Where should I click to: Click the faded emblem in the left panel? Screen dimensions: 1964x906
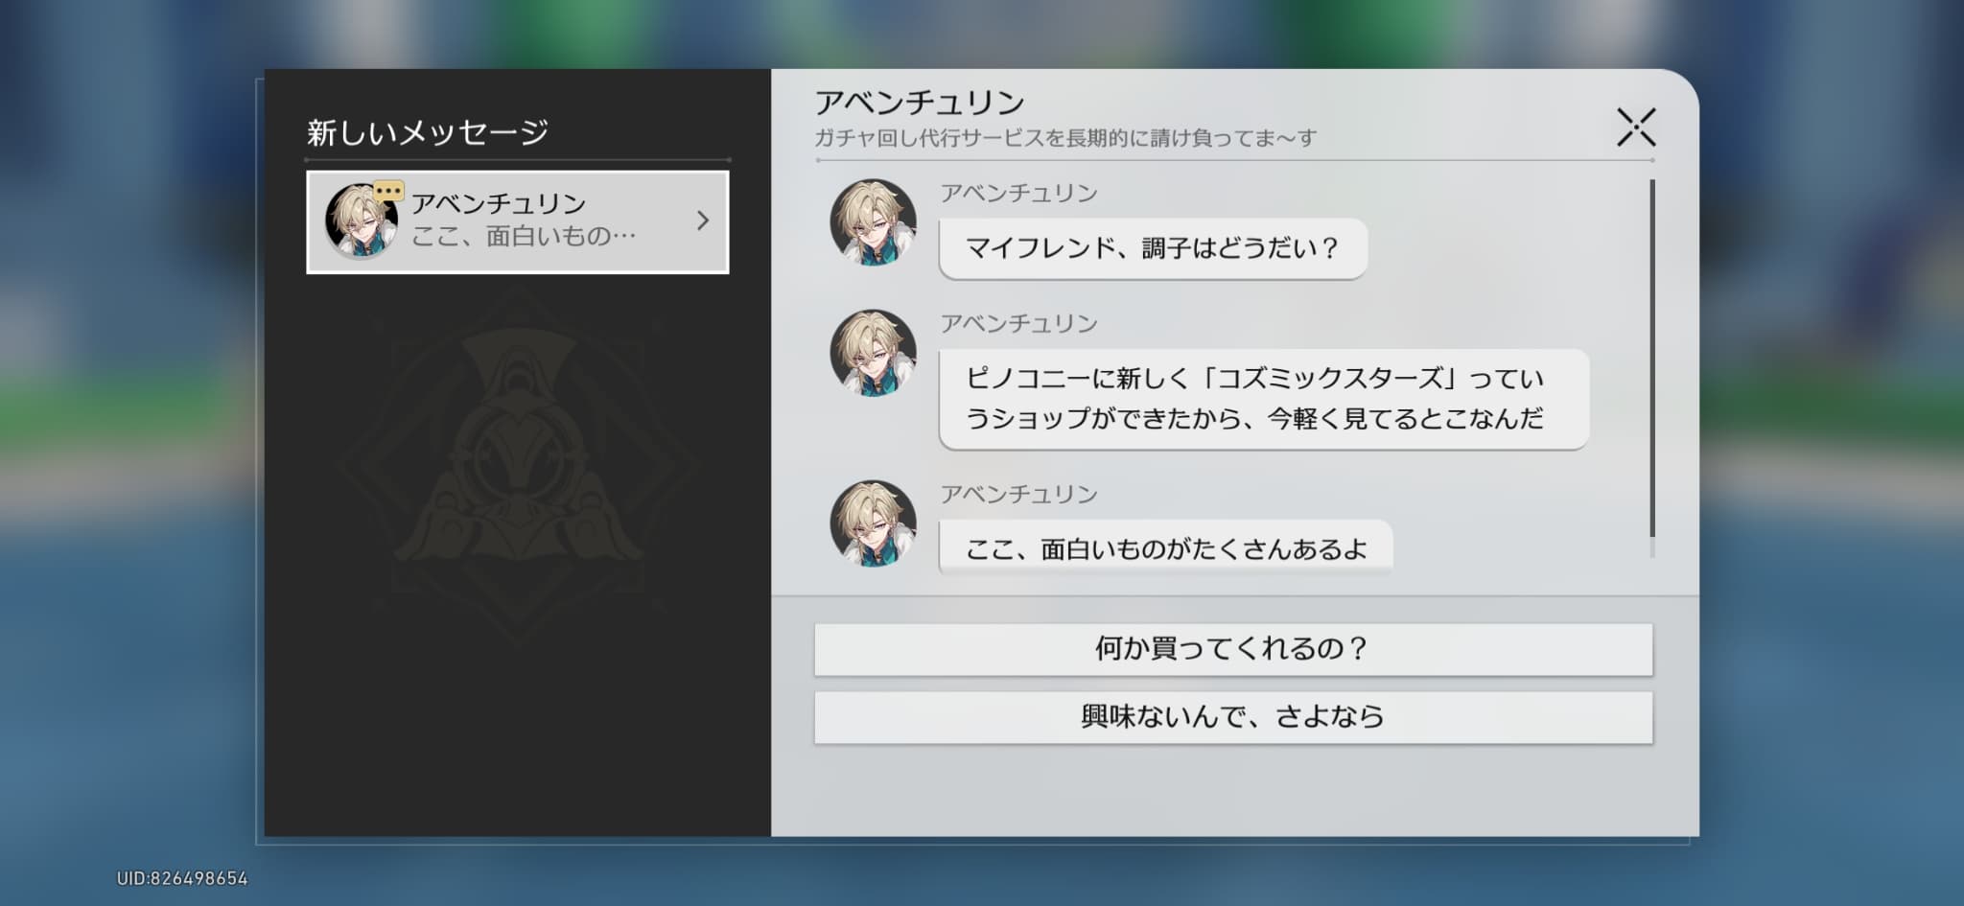518,470
